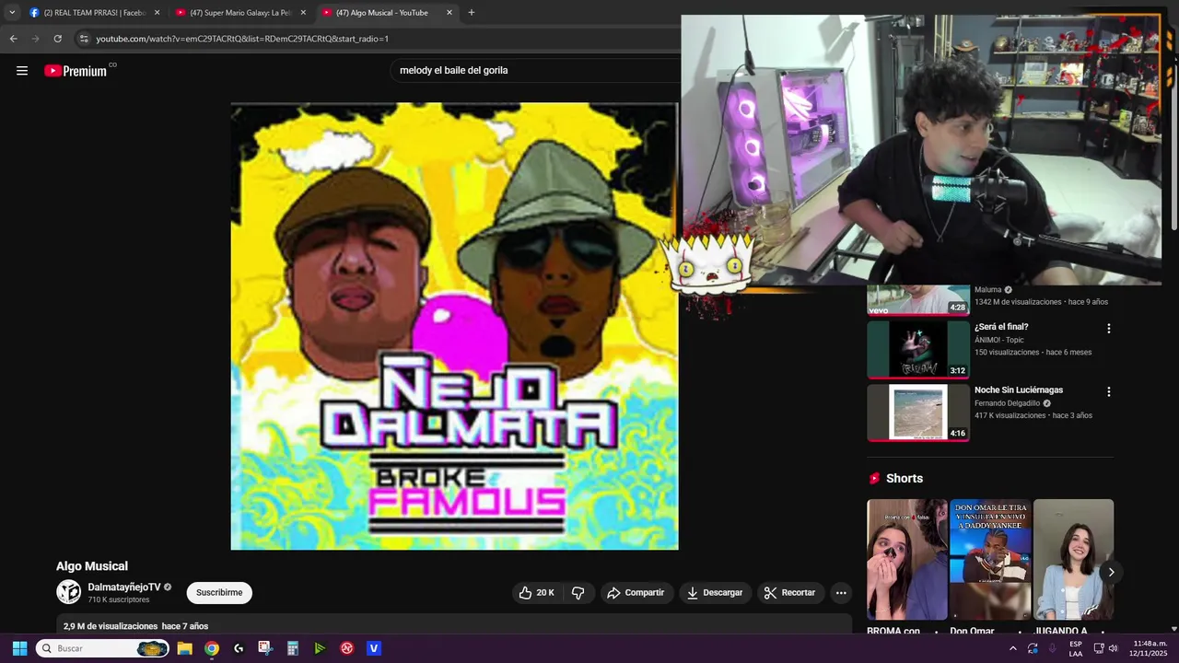Open Google Chrome from the taskbar
The height and width of the screenshot is (663, 1179).
[212, 648]
